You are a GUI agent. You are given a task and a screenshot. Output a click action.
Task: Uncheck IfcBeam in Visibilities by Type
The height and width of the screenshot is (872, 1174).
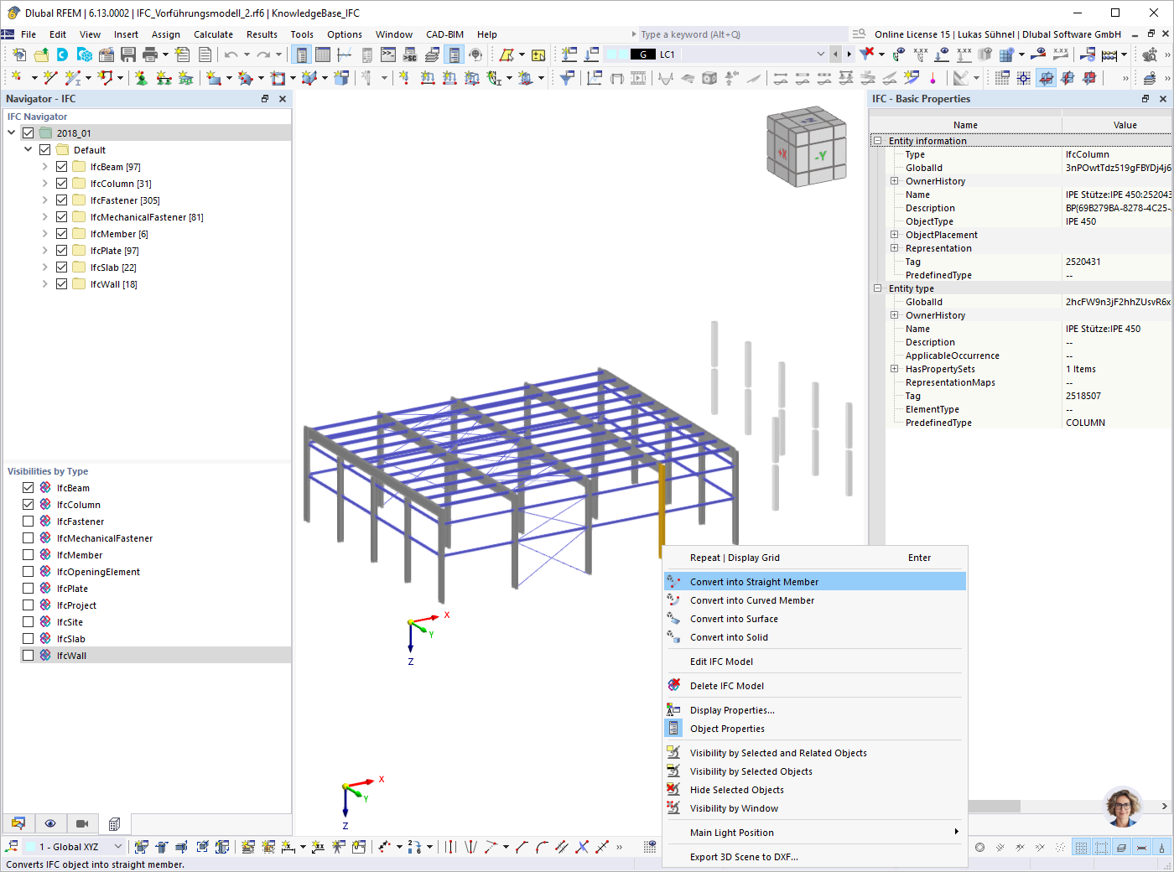click(x=29, y=487)
